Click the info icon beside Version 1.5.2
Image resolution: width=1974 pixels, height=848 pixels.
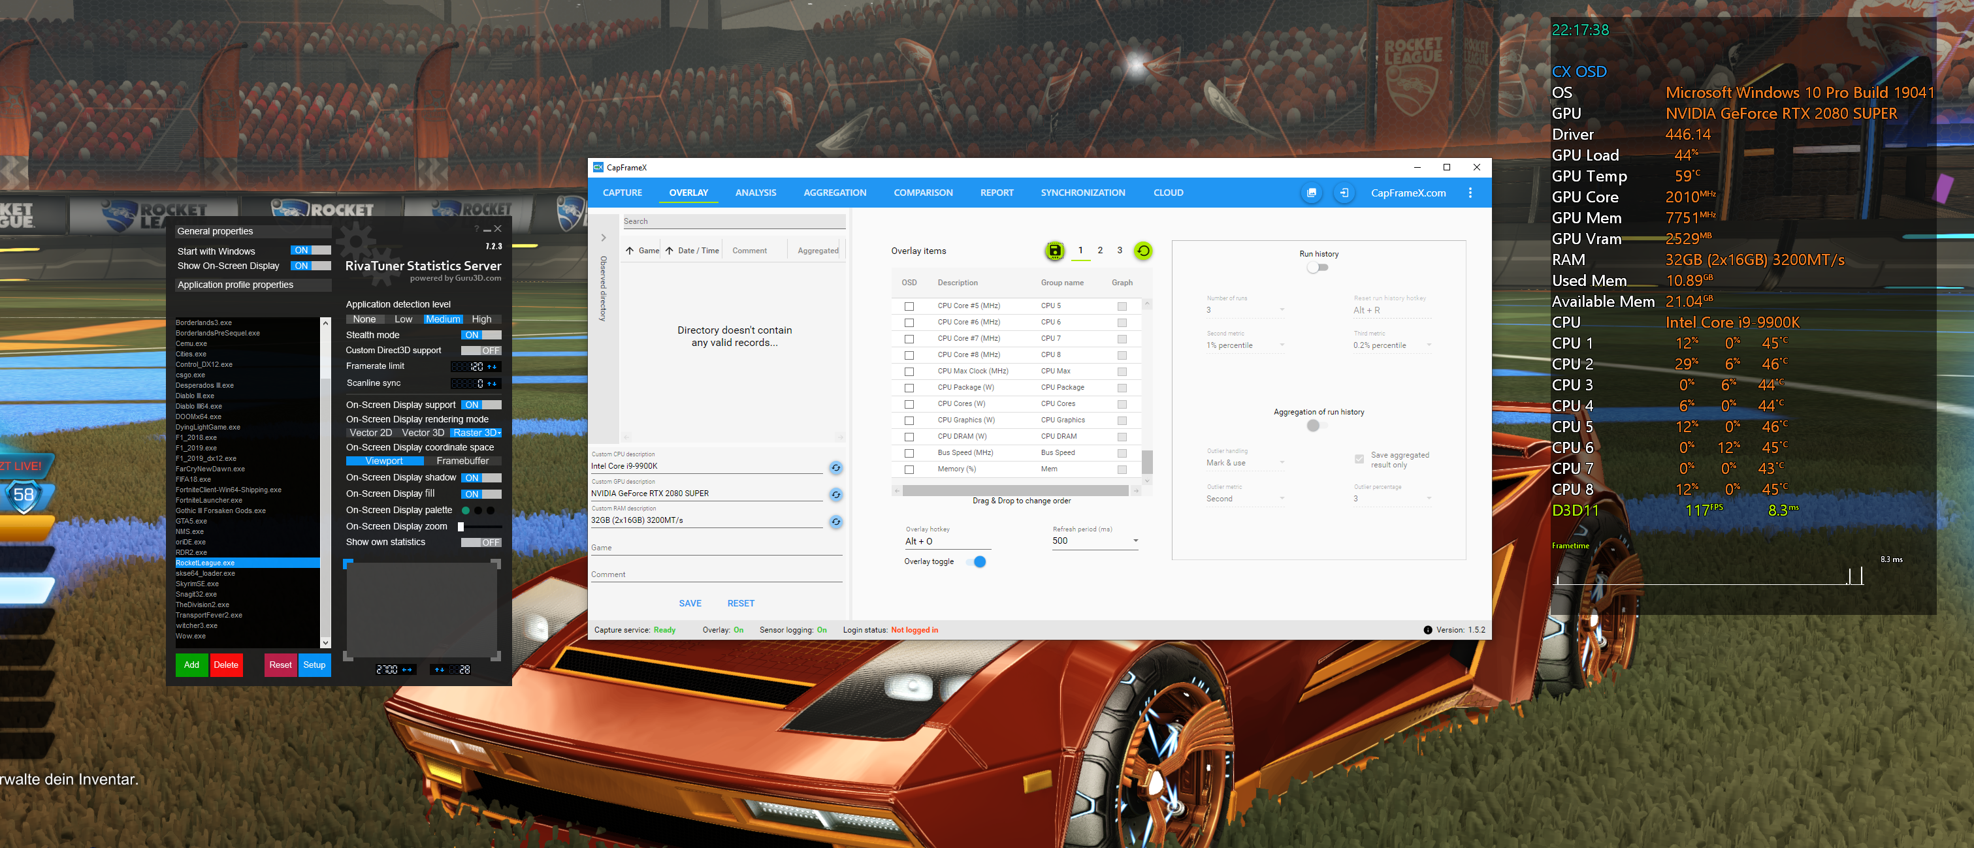pyautogui.click(x=1428, y=631)
